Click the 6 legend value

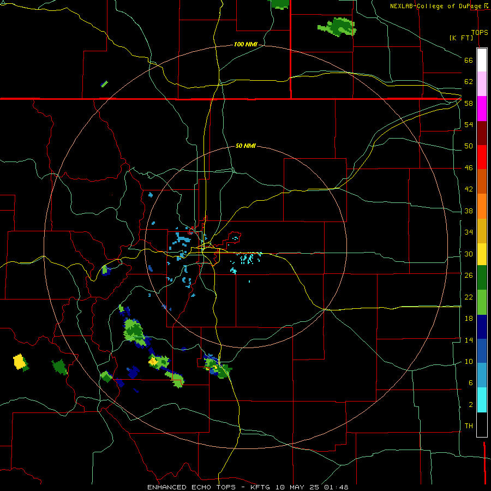pyautogui.click(x=470, y=382)
